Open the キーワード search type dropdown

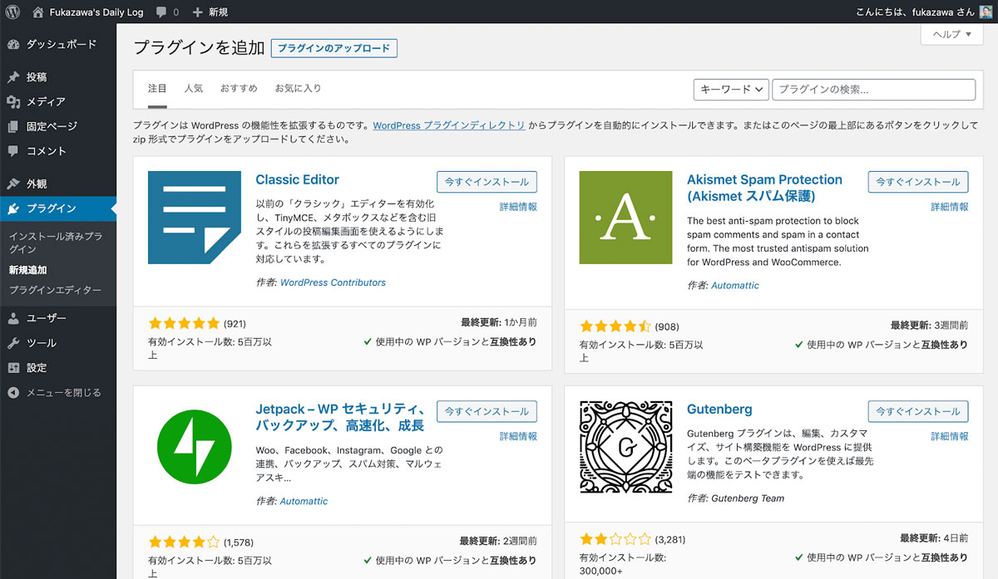(730, 90)
